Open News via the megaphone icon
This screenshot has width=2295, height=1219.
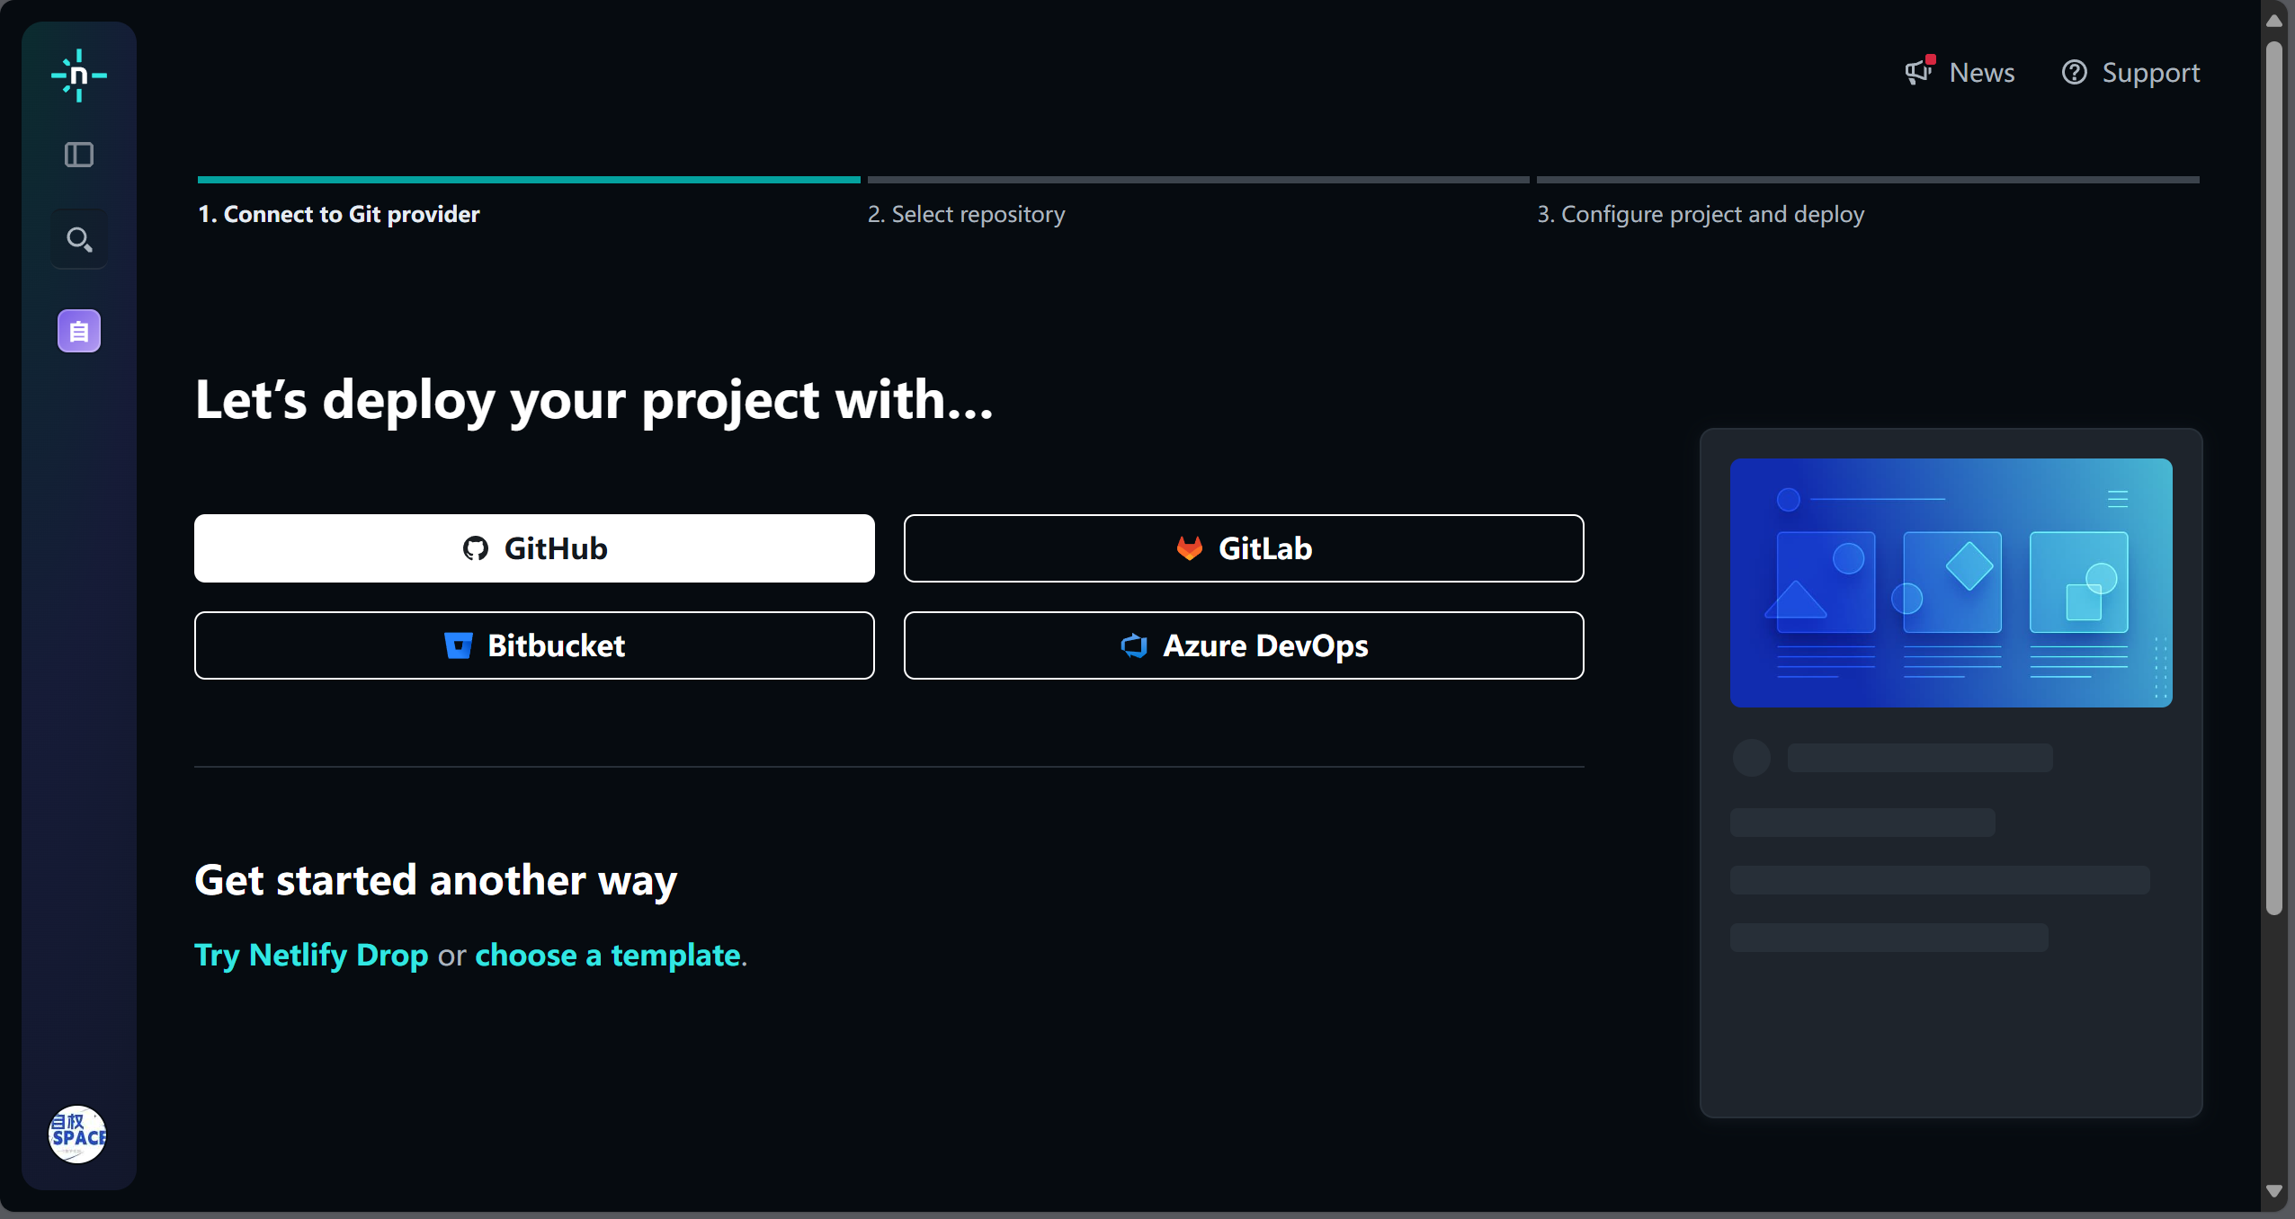point(1960,72)
